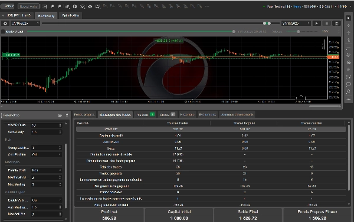The height and width of the screenshot is (222, 354).
Task: Click the Parameters panel save icon
Action: [67, 115]
